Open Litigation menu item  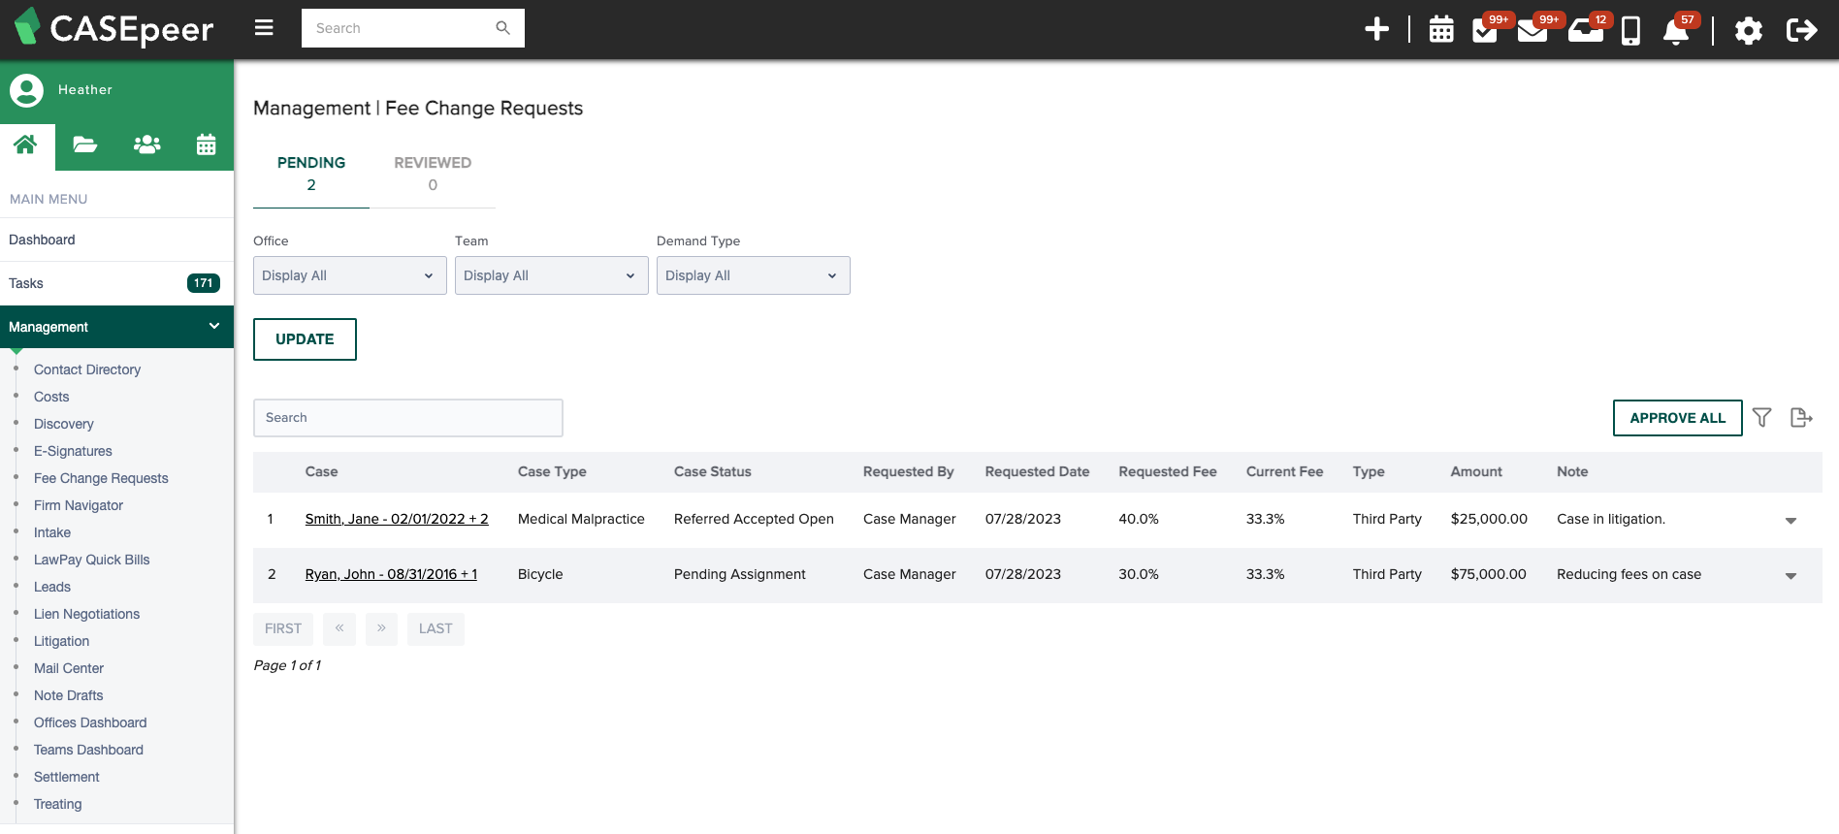[62, 641]
